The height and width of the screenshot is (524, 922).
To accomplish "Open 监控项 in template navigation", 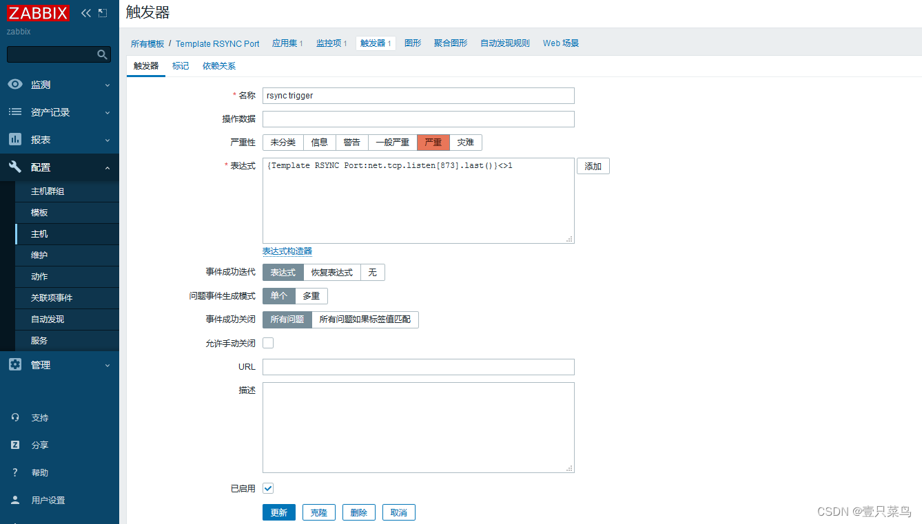I will click(329, 43).
